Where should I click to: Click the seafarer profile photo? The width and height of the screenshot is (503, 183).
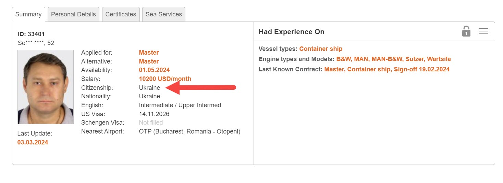(46, 87)
